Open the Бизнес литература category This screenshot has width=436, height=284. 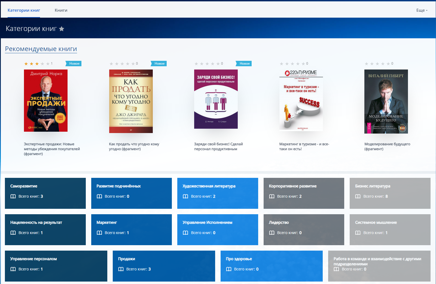(390, 193)
